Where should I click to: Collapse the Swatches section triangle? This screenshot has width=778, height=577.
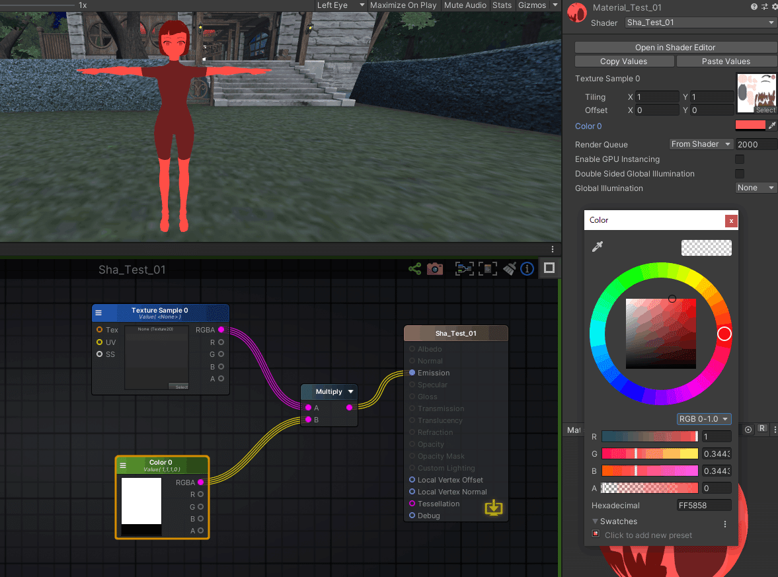(595, 521)
